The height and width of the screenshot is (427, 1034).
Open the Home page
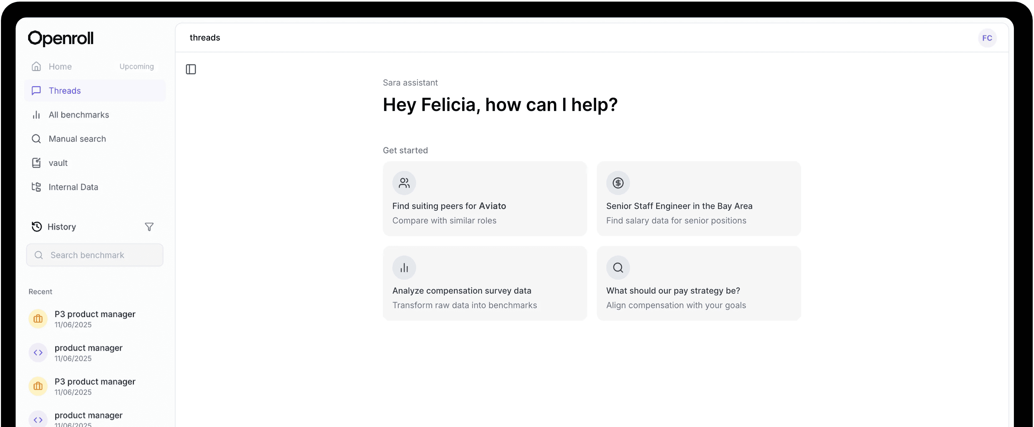60,67
